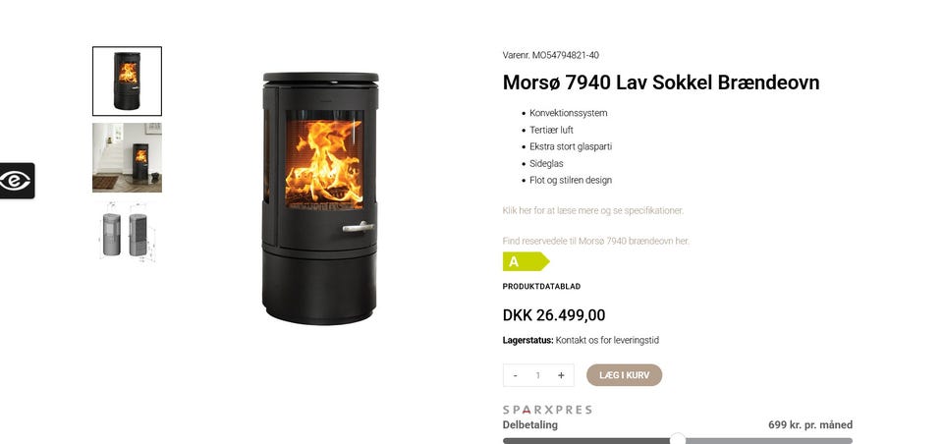Click the quantity input field

[538, 375]
